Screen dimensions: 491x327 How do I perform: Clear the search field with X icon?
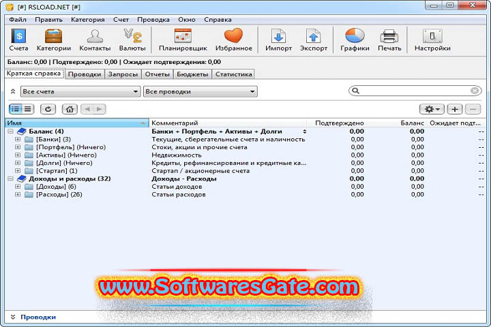click(475, 91)
